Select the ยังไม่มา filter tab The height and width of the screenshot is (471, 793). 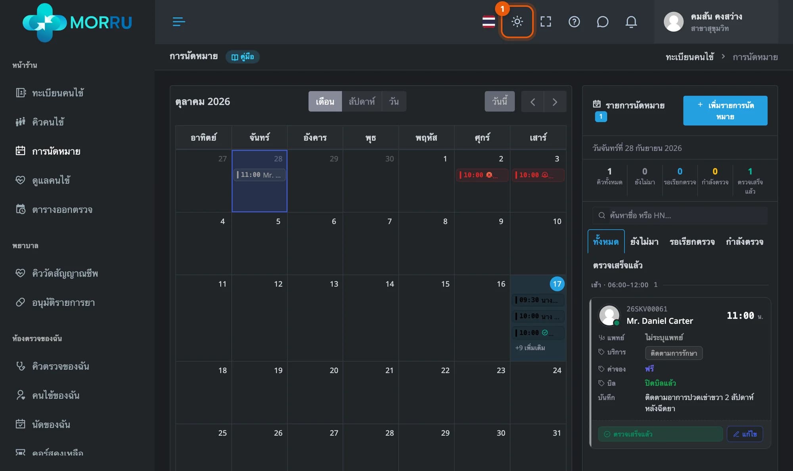644,241
